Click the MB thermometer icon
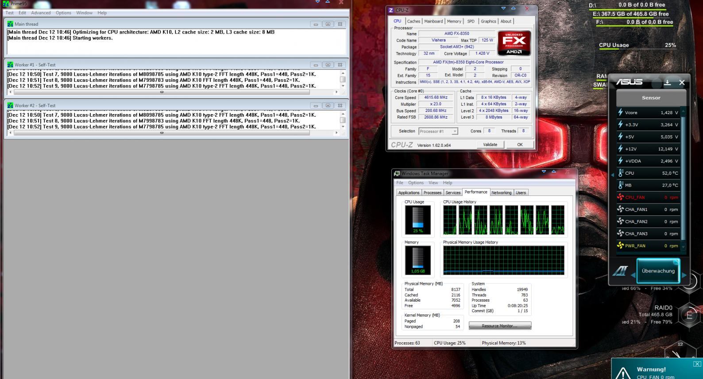 pyautogui.click(x=621, y=185)
